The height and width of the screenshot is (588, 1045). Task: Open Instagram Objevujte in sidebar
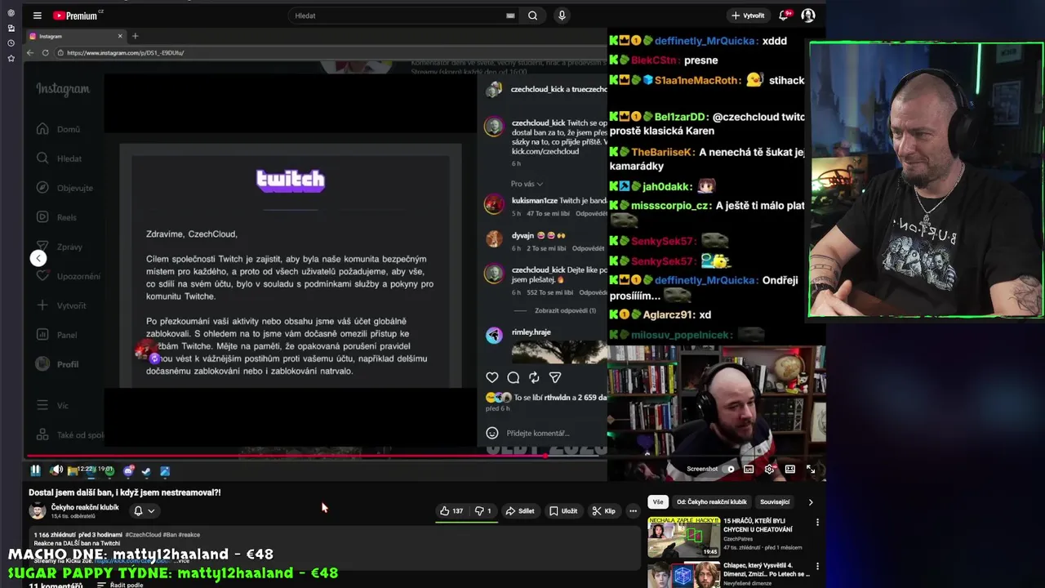click(x=64, y=188)
